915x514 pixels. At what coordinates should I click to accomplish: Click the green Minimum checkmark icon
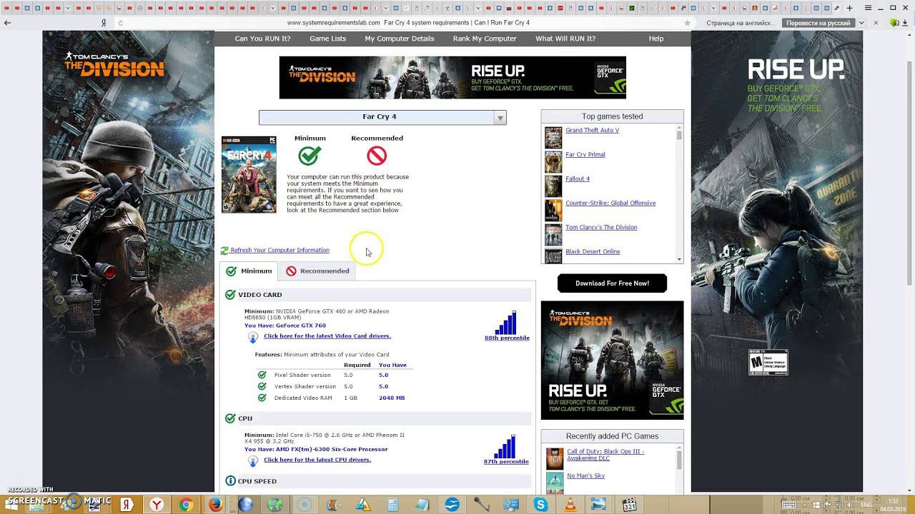310,155
